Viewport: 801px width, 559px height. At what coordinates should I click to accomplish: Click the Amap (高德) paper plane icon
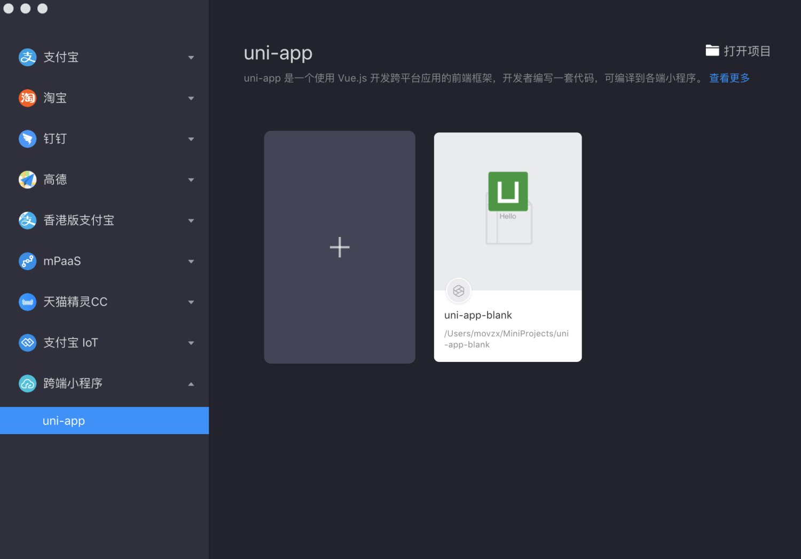27,179
